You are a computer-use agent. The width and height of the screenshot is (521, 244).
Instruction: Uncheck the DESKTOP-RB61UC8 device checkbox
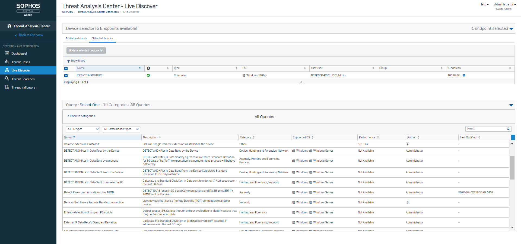(x=66, y=76)
